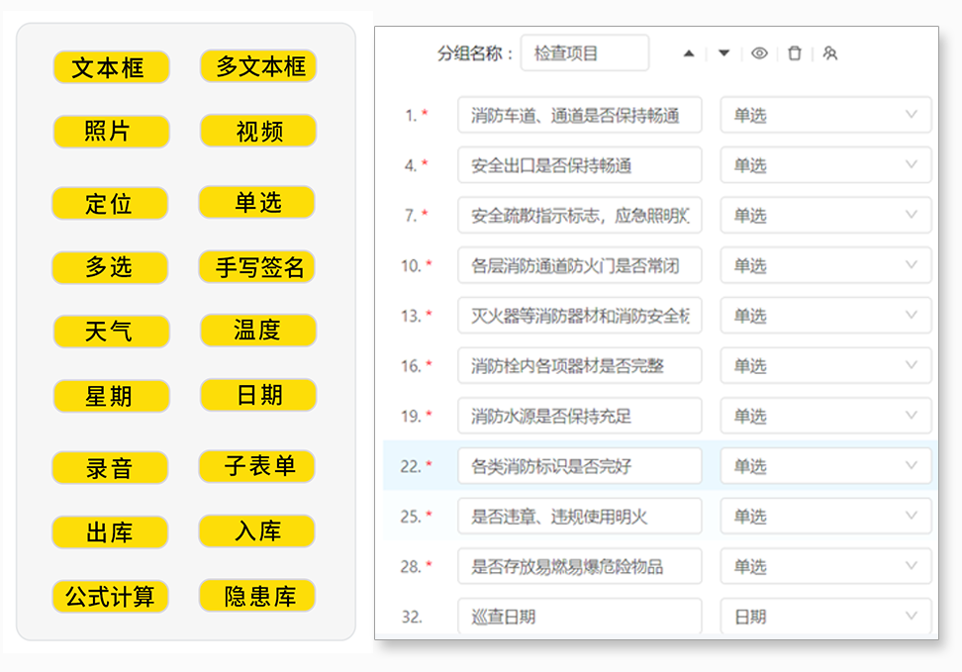Select the 隐患库 field component
This screenshot has height=672, width=962.
[257, 596]
